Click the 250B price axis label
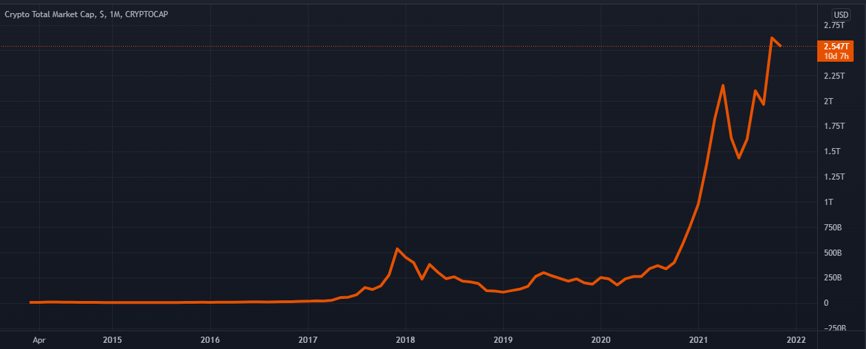The height and width of the screenshot is (349, 866). [x=832, y=278]
